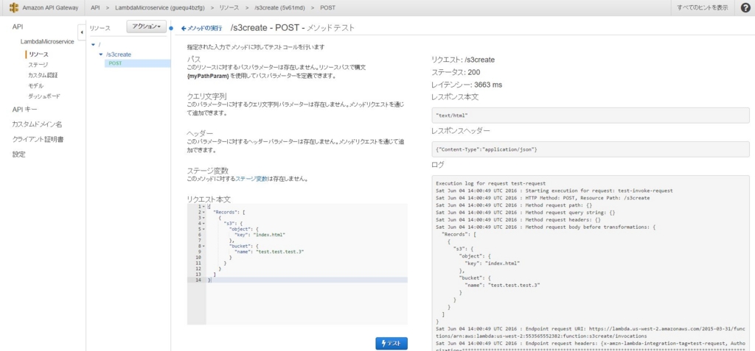
Task: Click the リクエスト: /s3create text
Action: 463,60
